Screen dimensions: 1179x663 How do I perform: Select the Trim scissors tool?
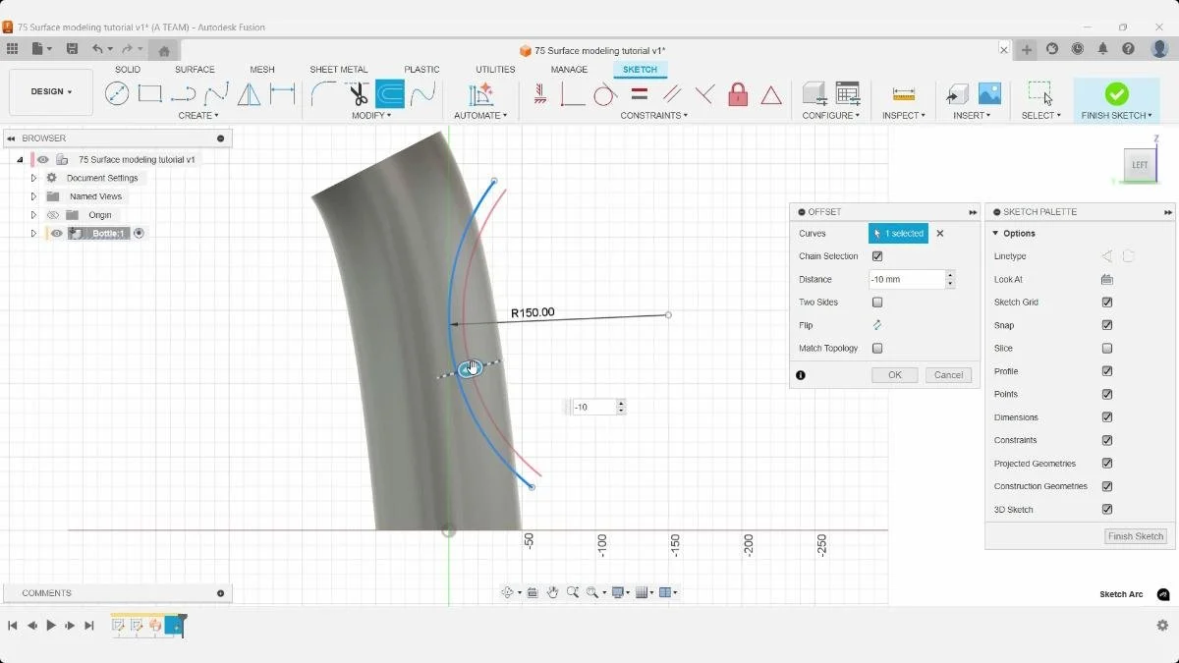point(358,94)
